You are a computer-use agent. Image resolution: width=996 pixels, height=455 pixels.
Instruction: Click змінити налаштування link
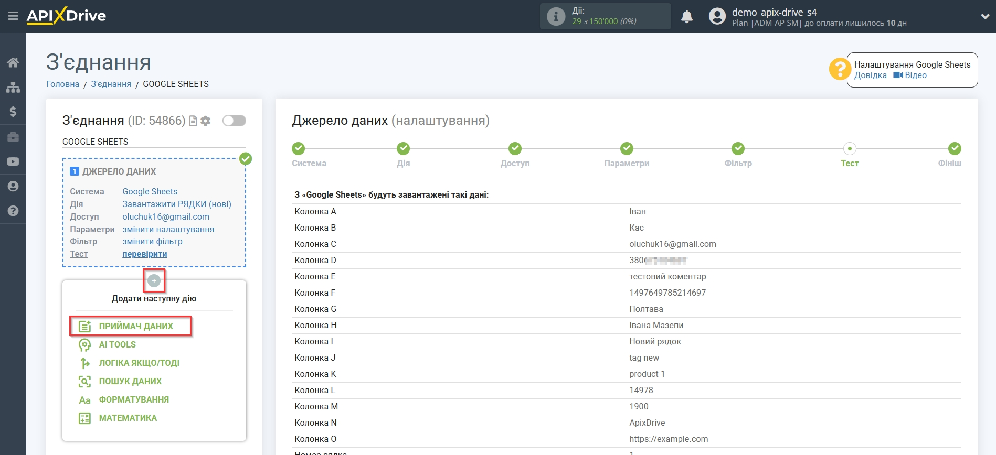point(168,229)
